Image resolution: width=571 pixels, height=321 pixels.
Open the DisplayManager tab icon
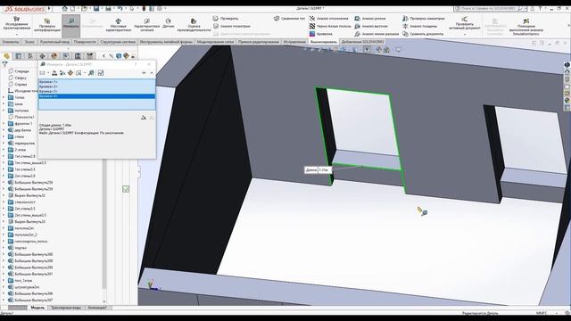pos(54,55)
